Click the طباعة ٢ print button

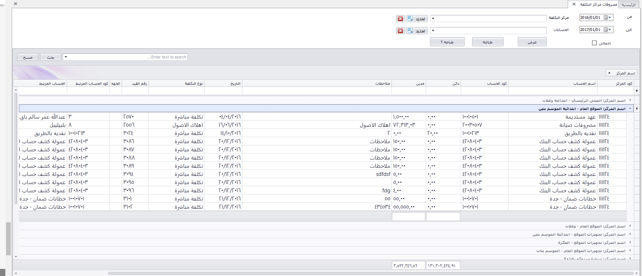tap(447, 42)
